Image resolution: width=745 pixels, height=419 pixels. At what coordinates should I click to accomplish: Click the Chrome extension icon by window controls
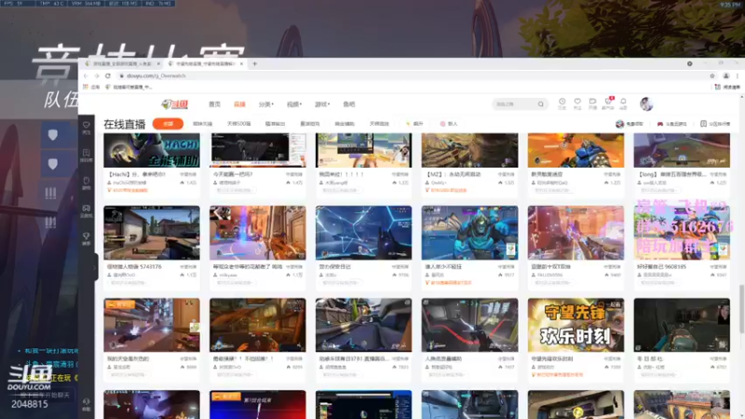pyautogui.click(x=689, y=63)
